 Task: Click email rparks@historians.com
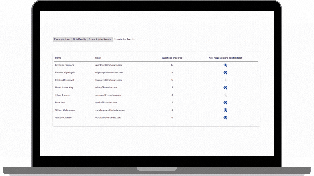coord(106,103)
